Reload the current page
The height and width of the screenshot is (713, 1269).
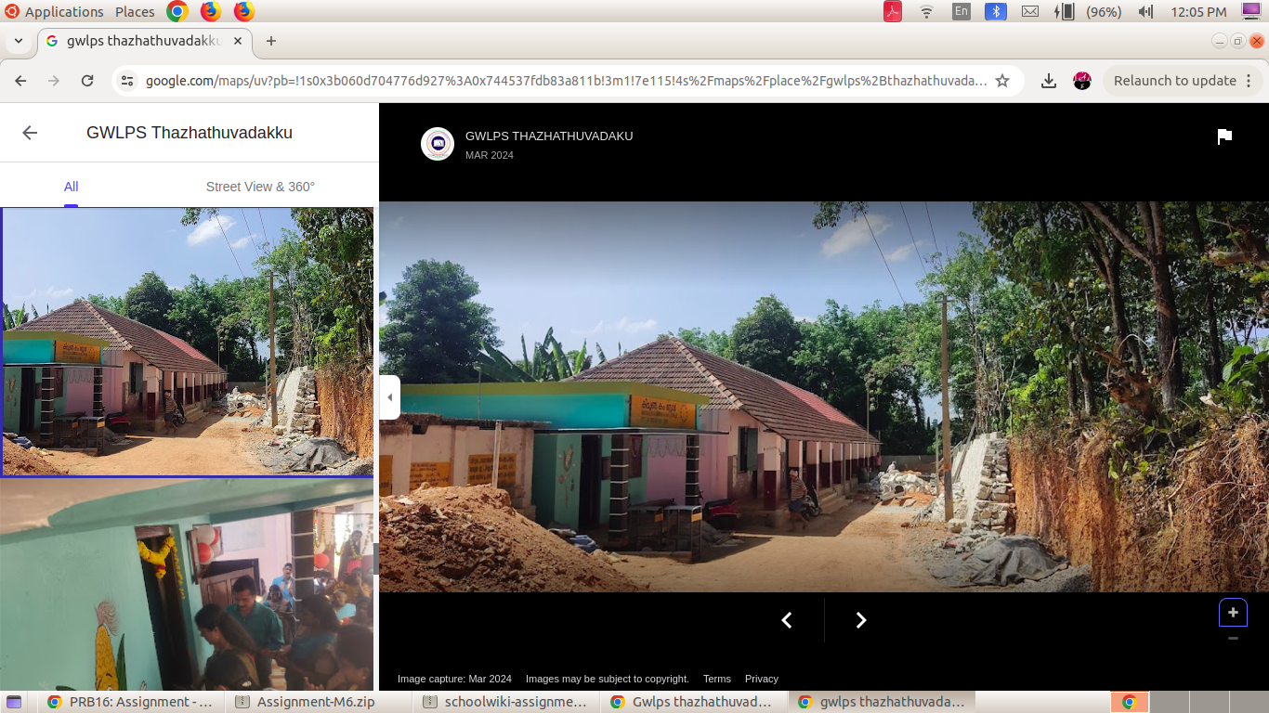pos(87,81)
